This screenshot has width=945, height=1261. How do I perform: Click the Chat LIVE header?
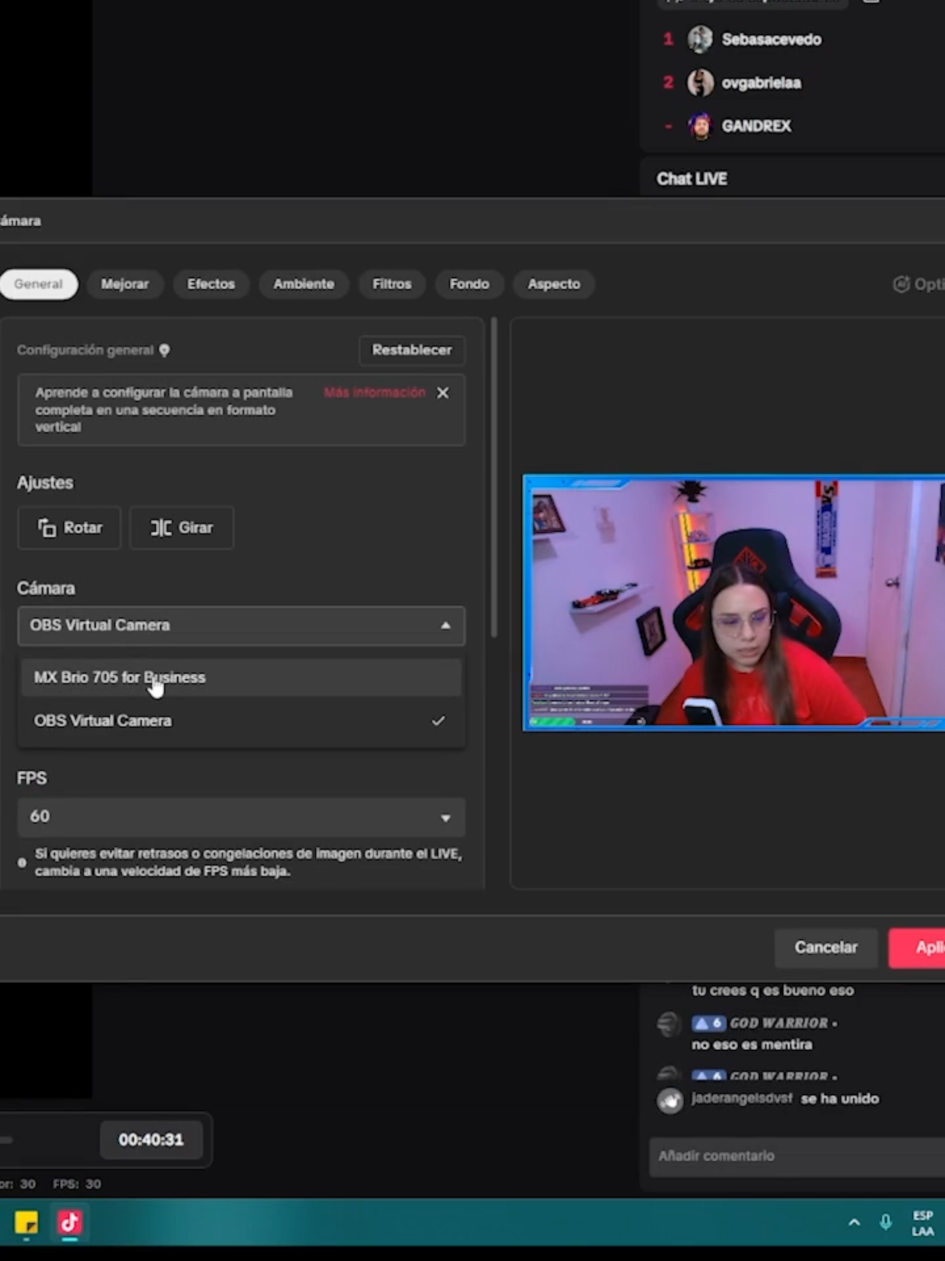pyautogui.click(x=692, y=179)
